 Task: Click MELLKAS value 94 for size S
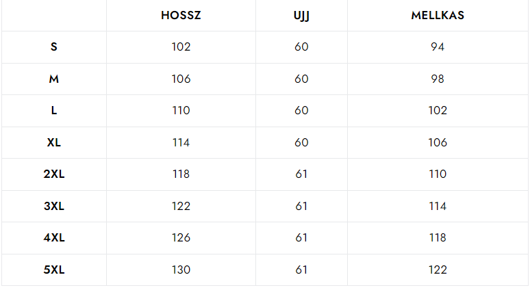point(438,47)
